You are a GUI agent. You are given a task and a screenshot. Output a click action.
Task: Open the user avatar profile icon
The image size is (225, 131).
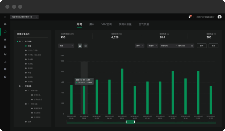click(x=219, y=17)
